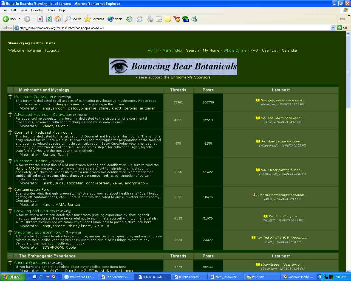Click the mushroom icon beside General Questions
The width and height of the screenshot is (351, 281).
click(10, 263)
